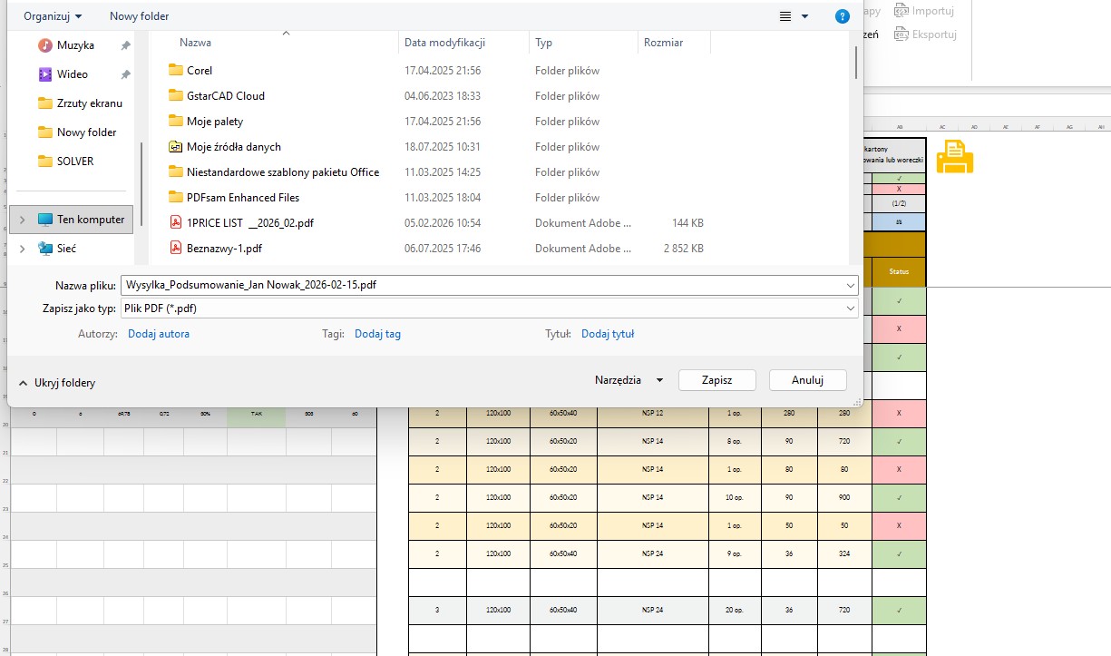Open the Organizuj menu

[53, 16]
